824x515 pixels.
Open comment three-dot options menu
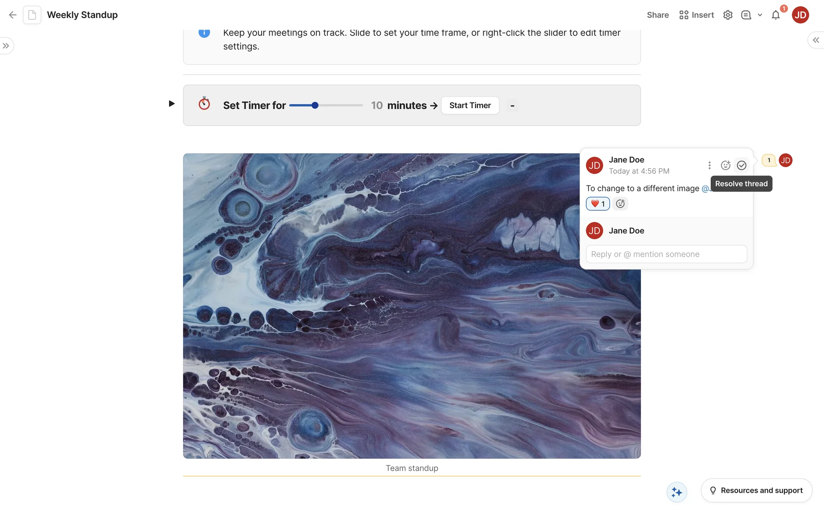709,165
